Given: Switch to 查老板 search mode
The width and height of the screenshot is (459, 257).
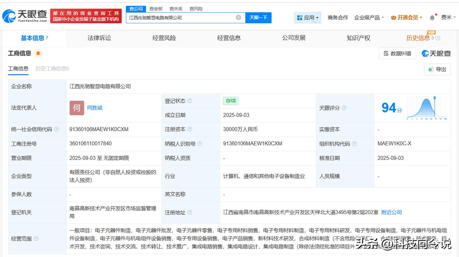Looking at the screenshot, I should (x=156, y=9).
